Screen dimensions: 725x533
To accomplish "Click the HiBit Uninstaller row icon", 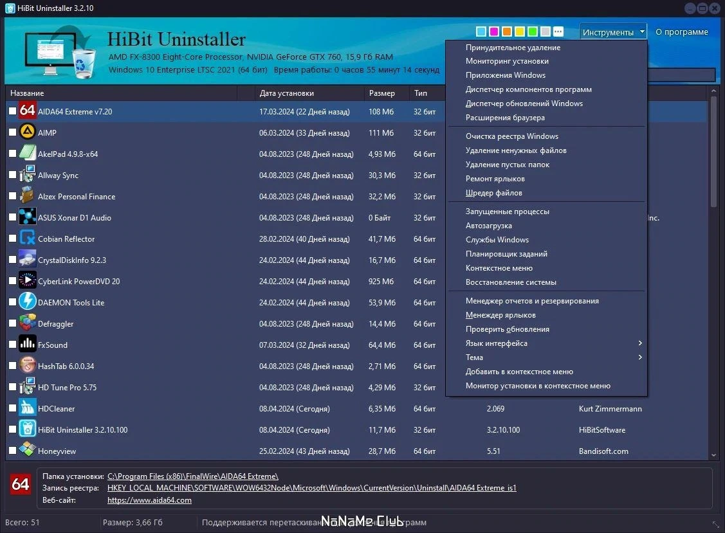I will [27, 429].
